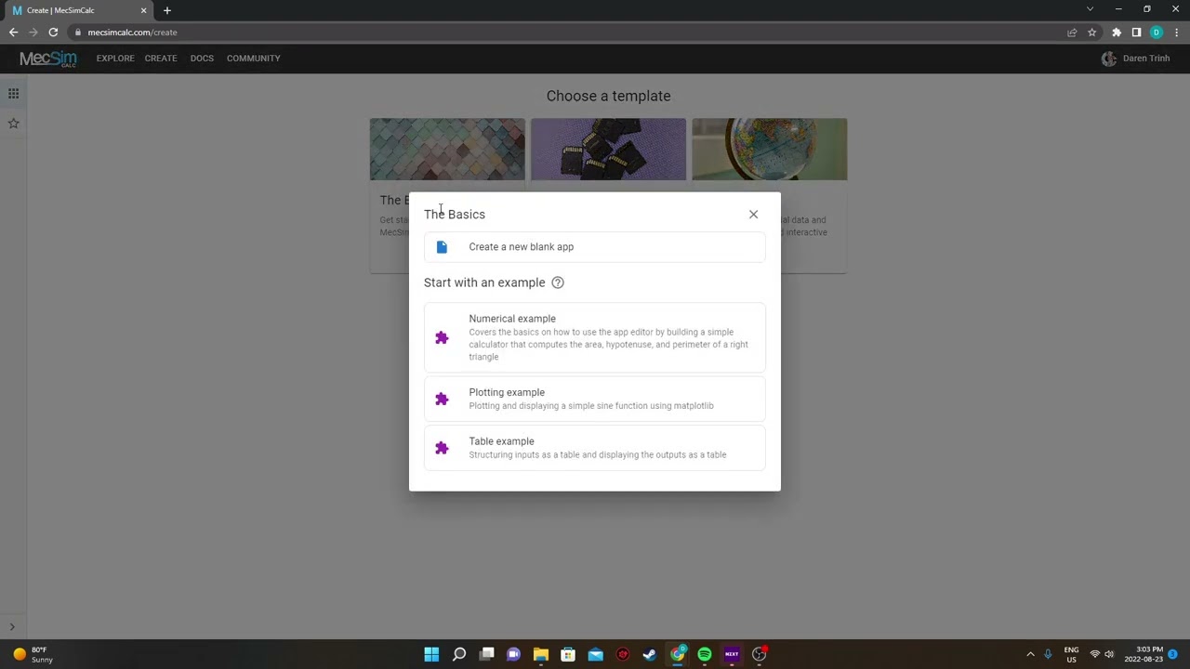Open the DOCS menu item
The width and height of the screenshot is (1190, 669).
pos(202,59)
